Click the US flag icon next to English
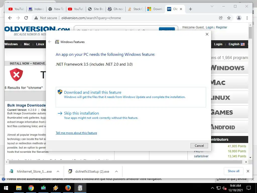Viewport: 257px width, 193px height. coord(243,44)
